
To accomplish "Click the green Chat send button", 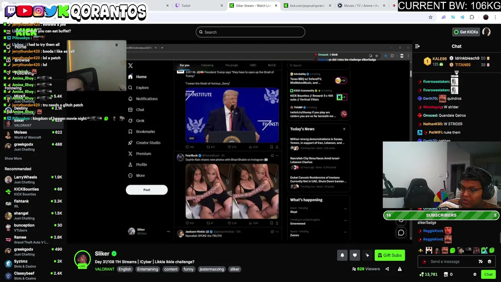I will pyautogui.click(x=488, y=275).
